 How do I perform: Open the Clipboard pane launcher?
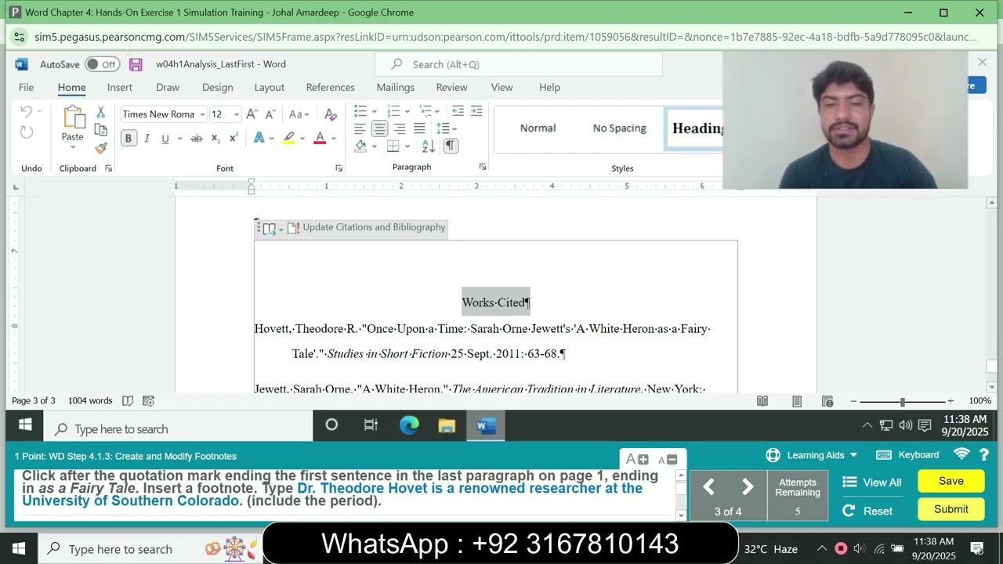[108, 168]
